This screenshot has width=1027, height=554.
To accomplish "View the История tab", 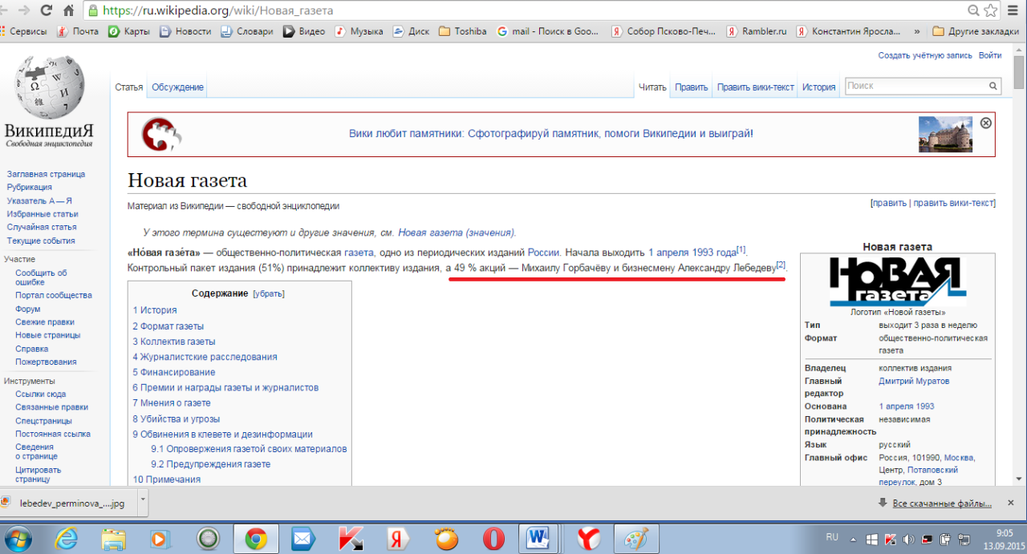I will click(x=819, y=87).
